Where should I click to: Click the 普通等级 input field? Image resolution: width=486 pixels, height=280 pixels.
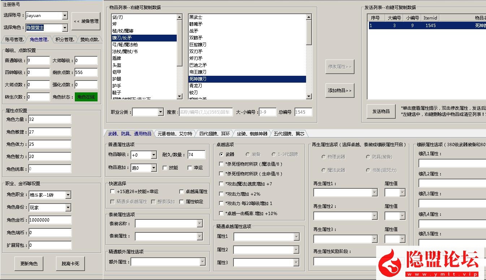coord(38,61)
